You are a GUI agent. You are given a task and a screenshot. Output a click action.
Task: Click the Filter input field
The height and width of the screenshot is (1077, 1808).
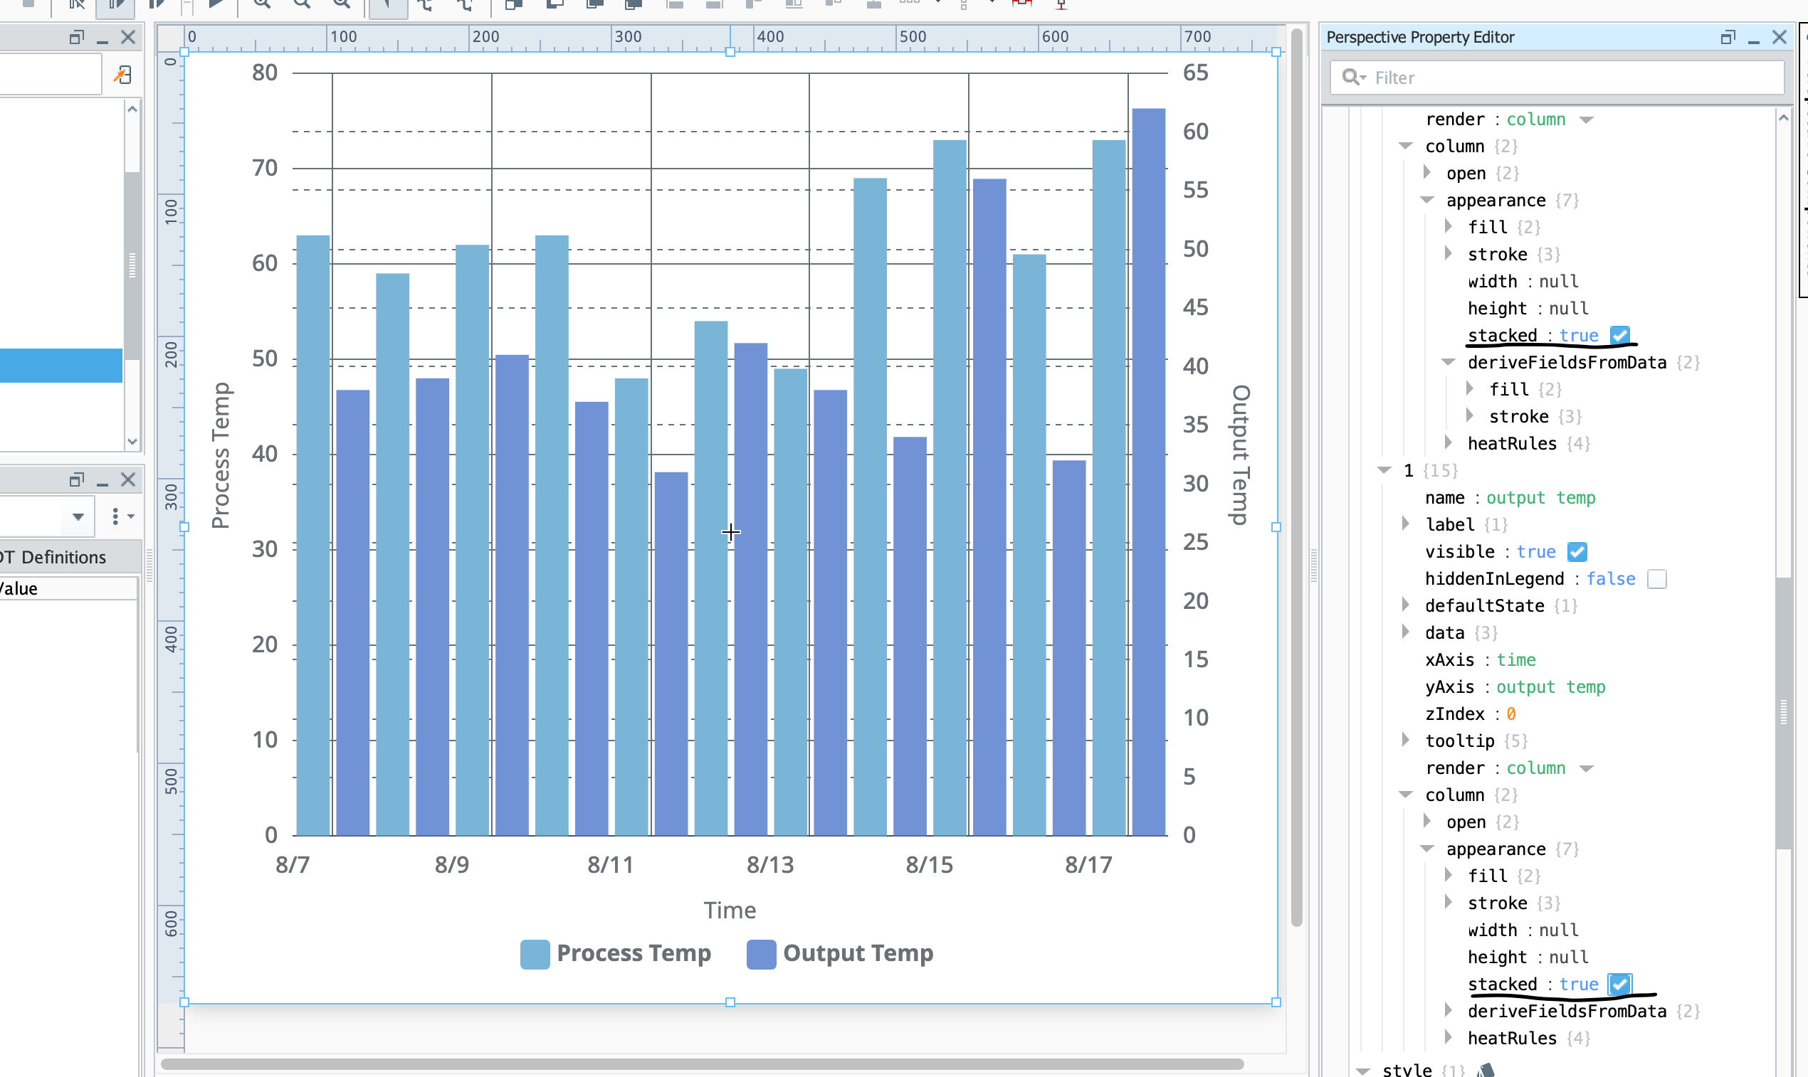pyautogui.click(x=1557, y=78)
